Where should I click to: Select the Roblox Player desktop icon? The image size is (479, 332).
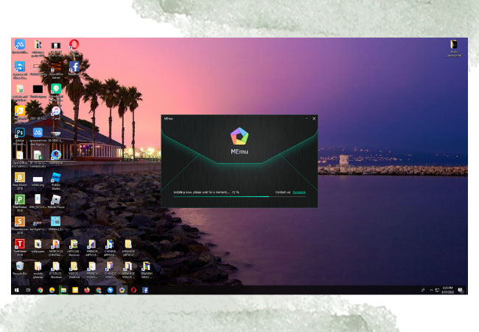[x=56, y=199]
